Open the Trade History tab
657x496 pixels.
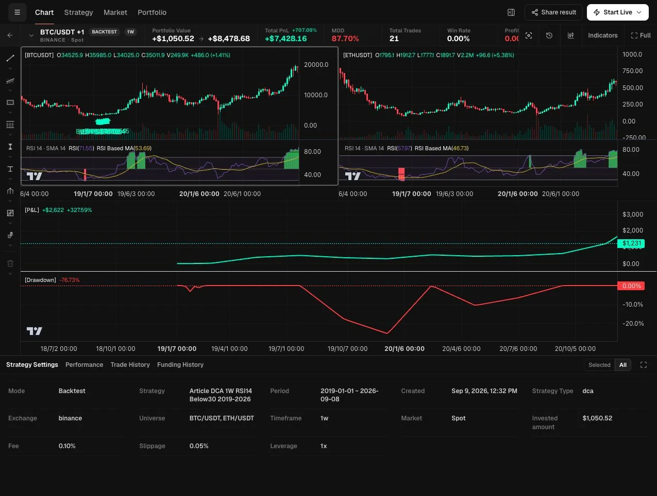[130, 365]
